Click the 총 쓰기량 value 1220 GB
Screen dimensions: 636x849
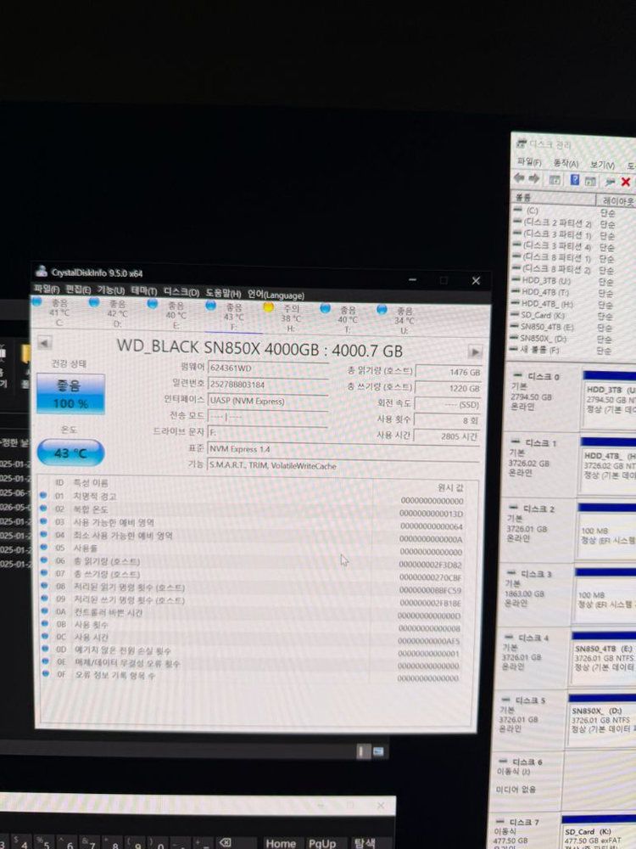point(447,388)
